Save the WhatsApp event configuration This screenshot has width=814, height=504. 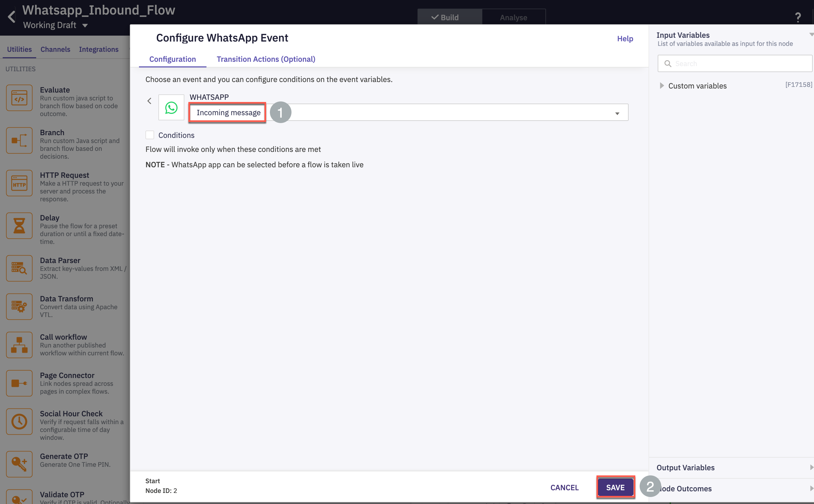click(615, 487)
